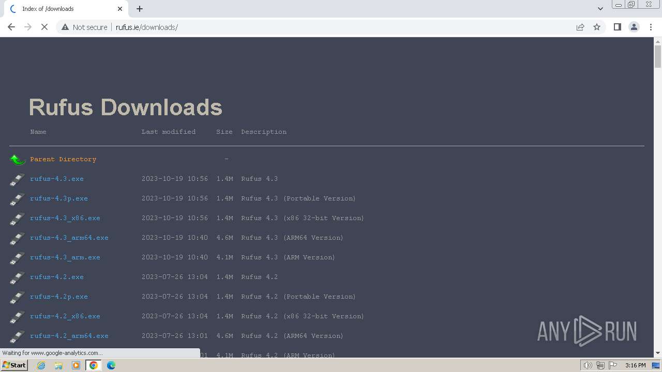Sort listing by Size column

tap(224, 132)
